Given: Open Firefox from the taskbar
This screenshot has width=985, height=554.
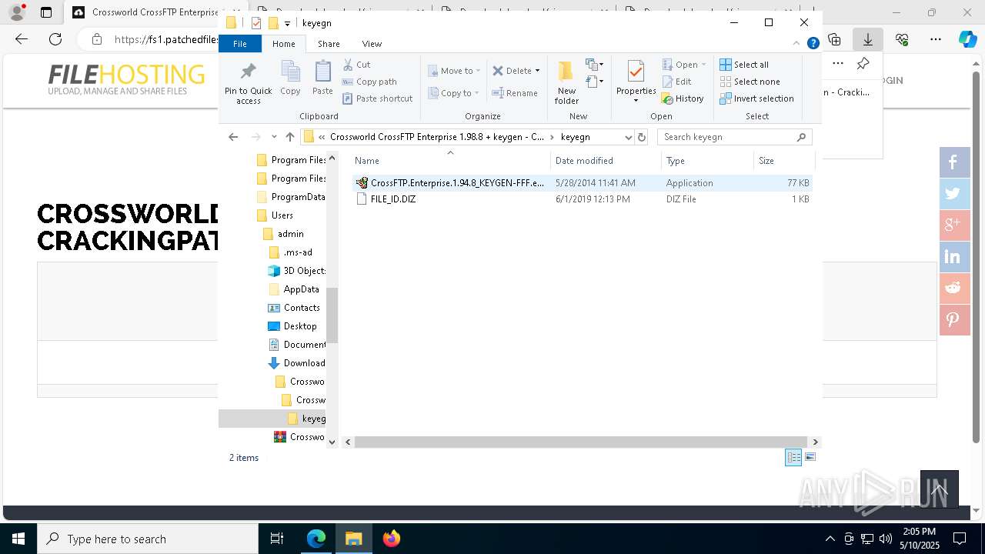Looking at the screenshot, I should point(391,539).
